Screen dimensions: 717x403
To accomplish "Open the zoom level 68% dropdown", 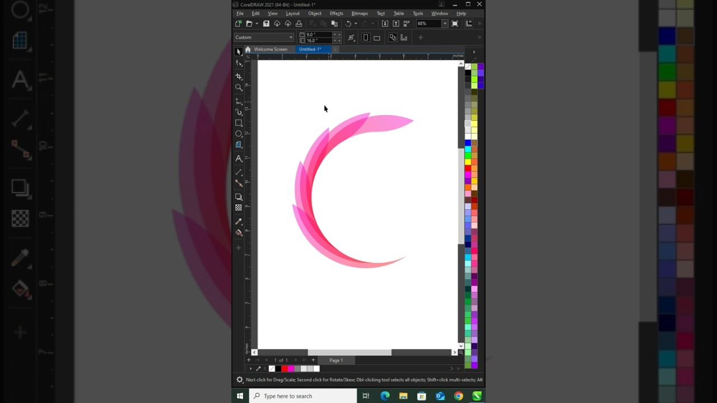I will 445,24.
